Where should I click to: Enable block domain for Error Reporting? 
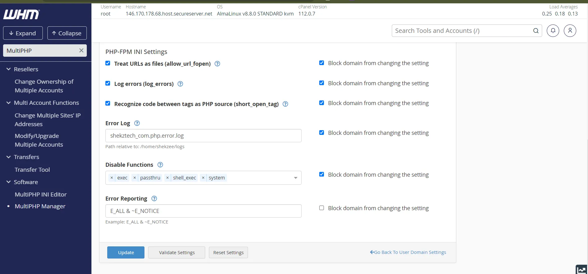coord(322,208)
